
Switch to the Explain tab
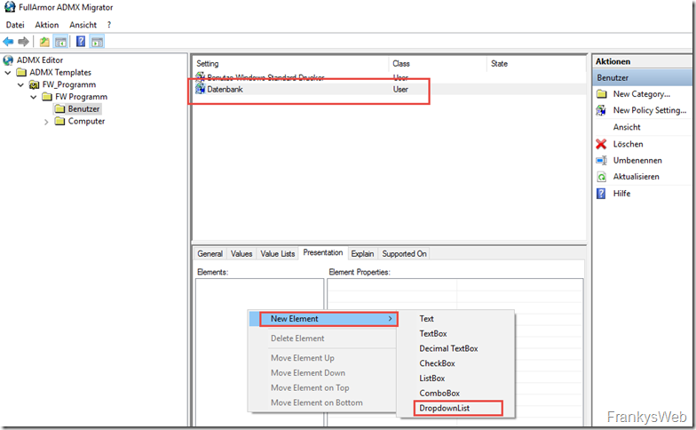tap(362, 254)
